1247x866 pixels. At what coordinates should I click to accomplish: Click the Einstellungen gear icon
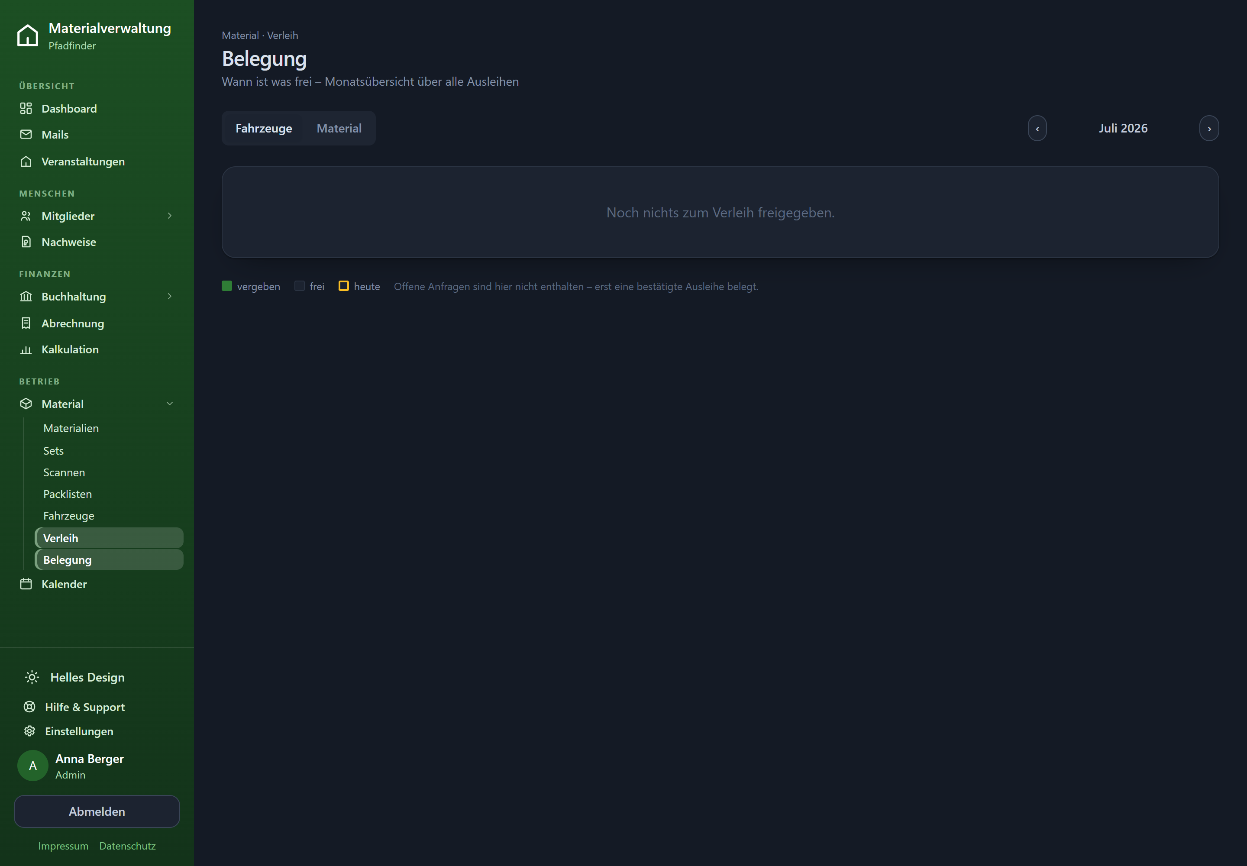pos(30,731)
